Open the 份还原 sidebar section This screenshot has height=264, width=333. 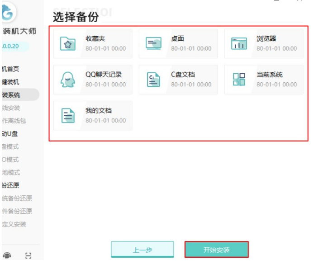pyautogui.click(x=10, y=185)
